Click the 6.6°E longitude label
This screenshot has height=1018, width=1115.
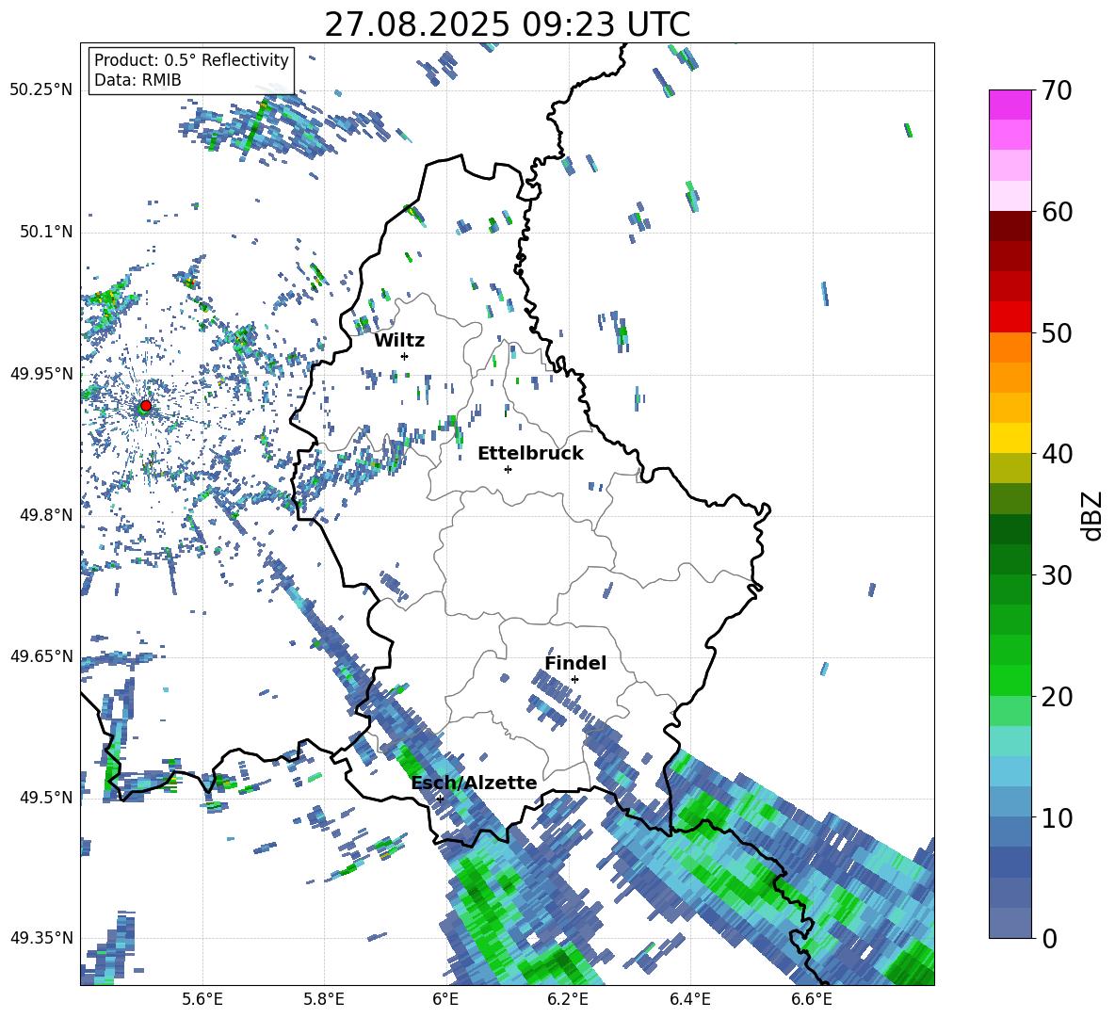tap(812, 1000)
